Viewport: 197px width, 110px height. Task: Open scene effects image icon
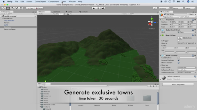point(68,14)
